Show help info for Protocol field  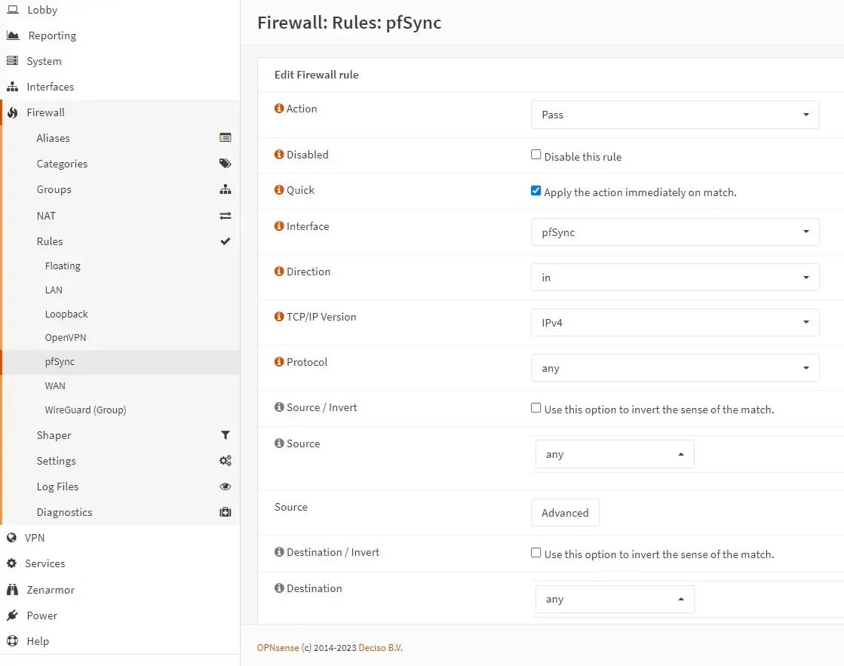(279, 362)
